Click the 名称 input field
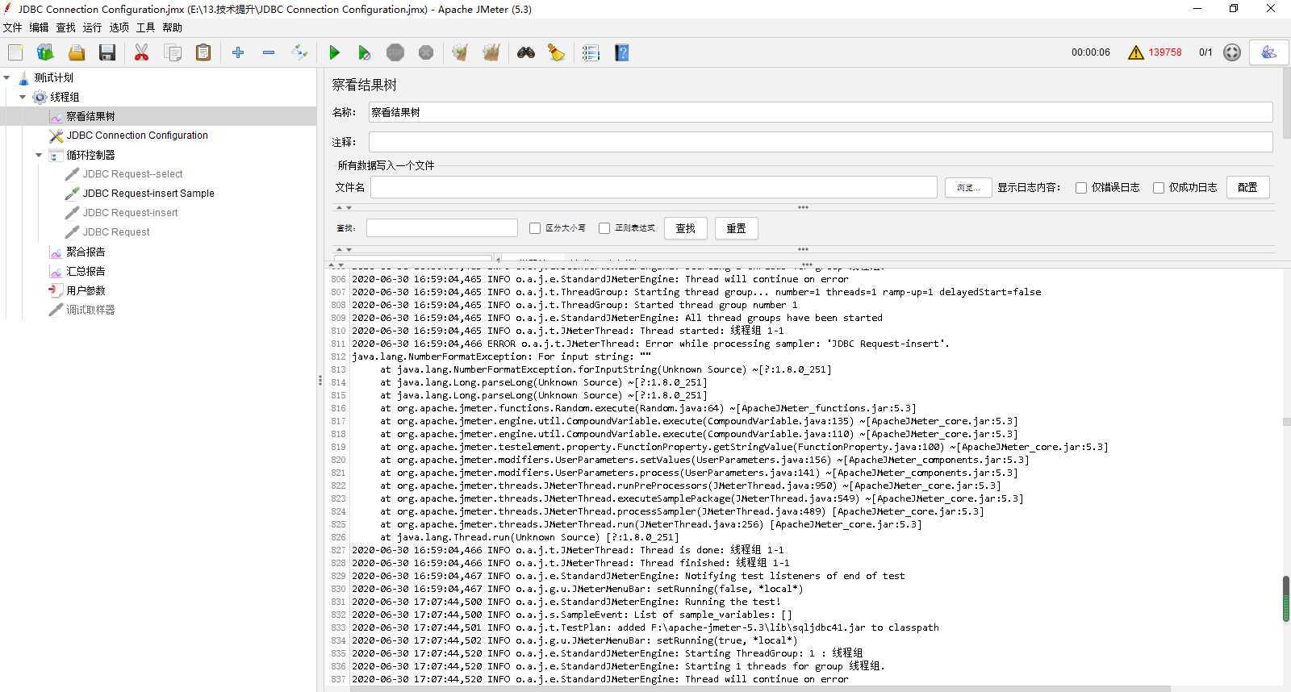The image size is (1291, 692). tap(821, 112)
